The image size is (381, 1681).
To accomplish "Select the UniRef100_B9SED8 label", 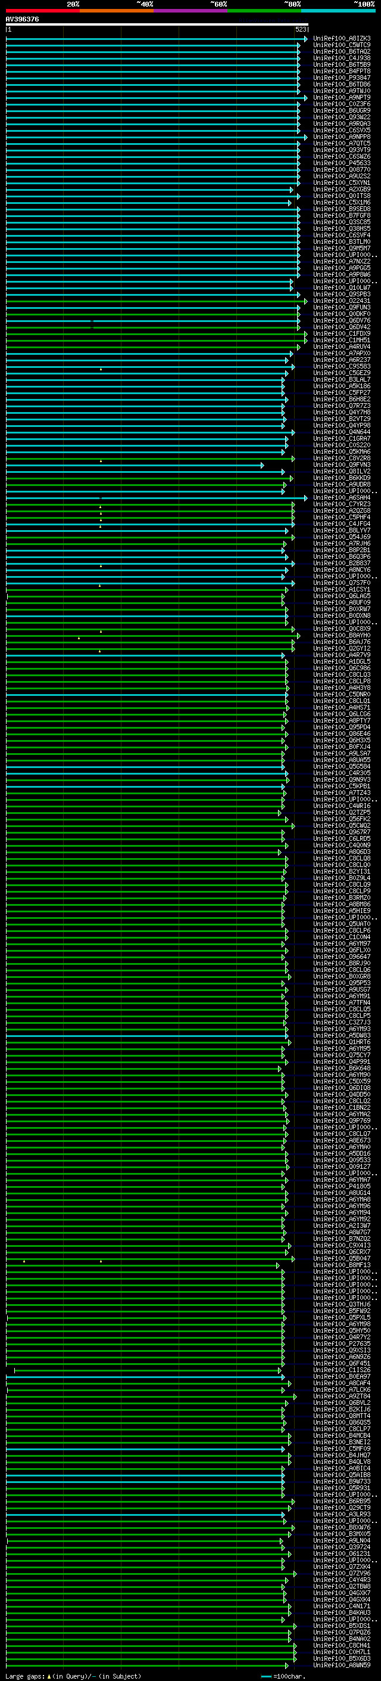I will [x=342, y=209].
